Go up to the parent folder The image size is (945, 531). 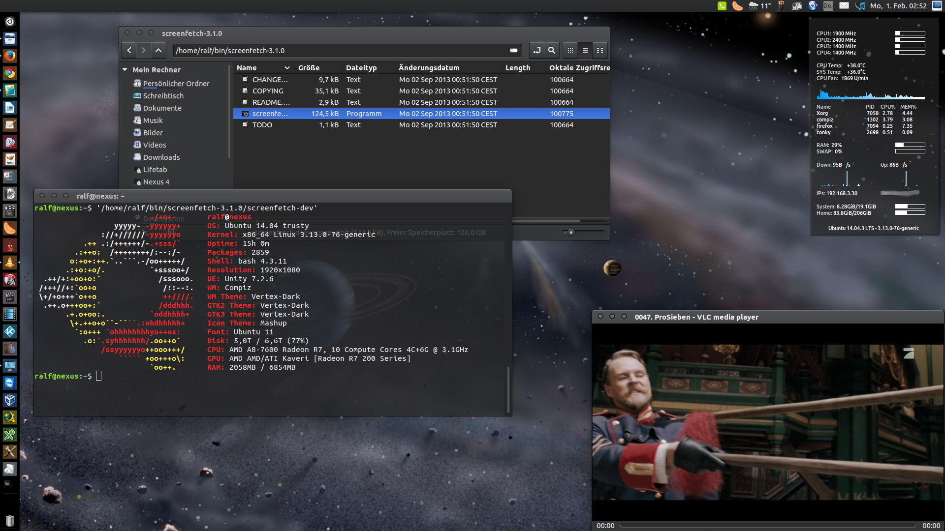158,50
